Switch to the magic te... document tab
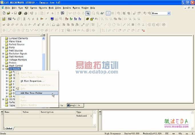The width and height of the screenshot is (195, 135). click(x=75, y=105)
